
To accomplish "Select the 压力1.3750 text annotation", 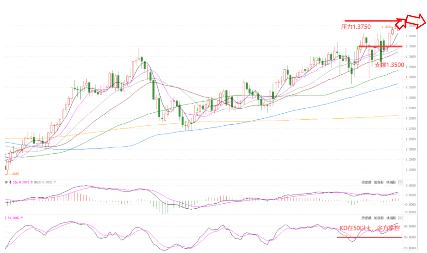I will pos(356,27).
